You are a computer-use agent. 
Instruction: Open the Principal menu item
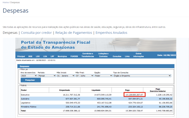point(21,56)
